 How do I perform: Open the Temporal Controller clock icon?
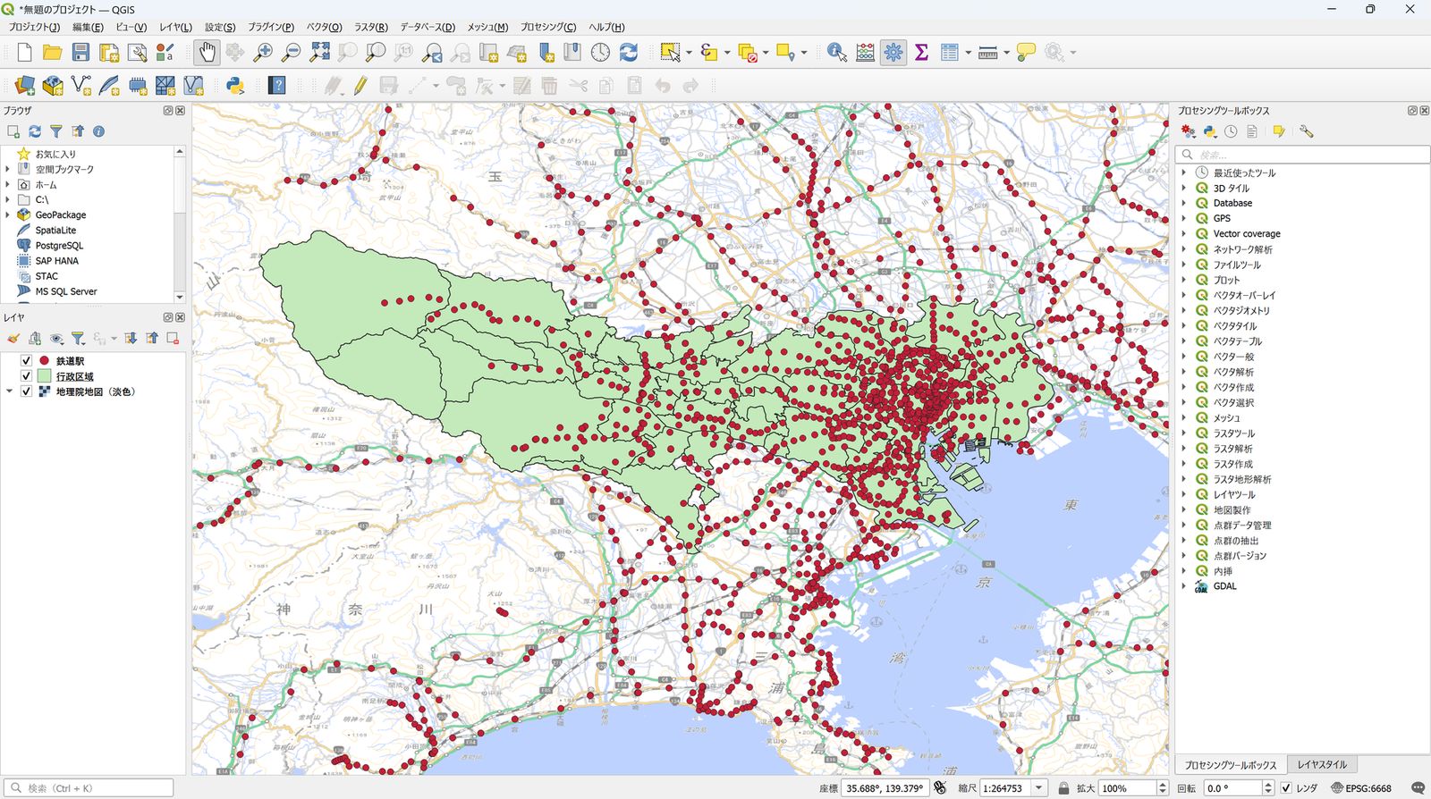[x=600, y=53]
